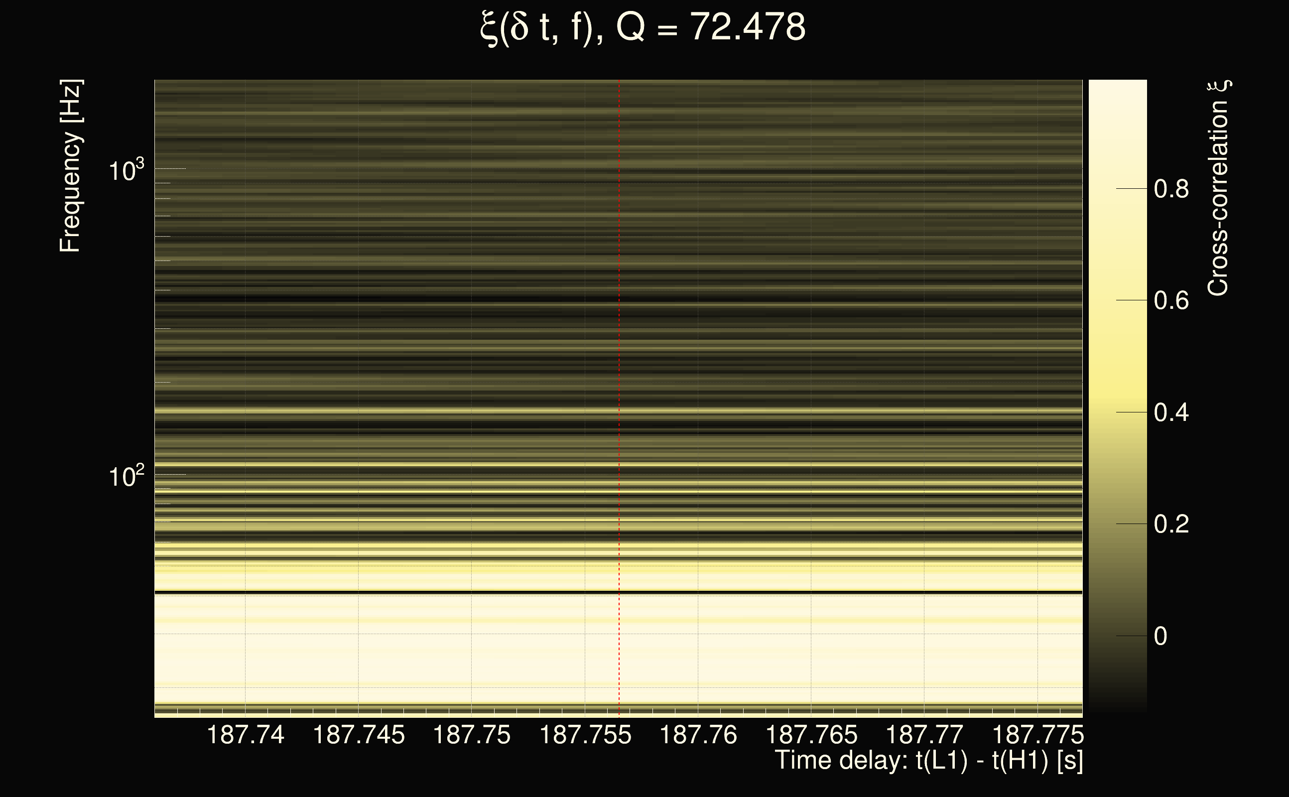Image resolution: width=1289 pixels, height=797 pixels.
Task: Click the 187.775 x-axis tick label
Action: click(1037, 735)
